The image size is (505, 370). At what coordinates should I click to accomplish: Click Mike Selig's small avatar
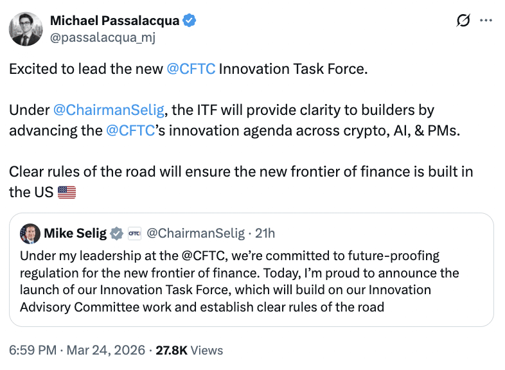pos(30,233)
